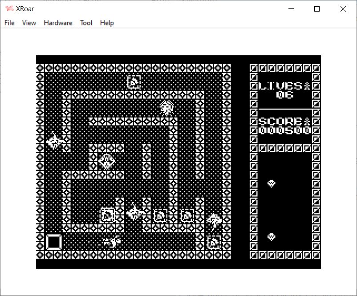
Task: Click the boxed item in bottom-right maze corner
Action: (x=214, y=242)
